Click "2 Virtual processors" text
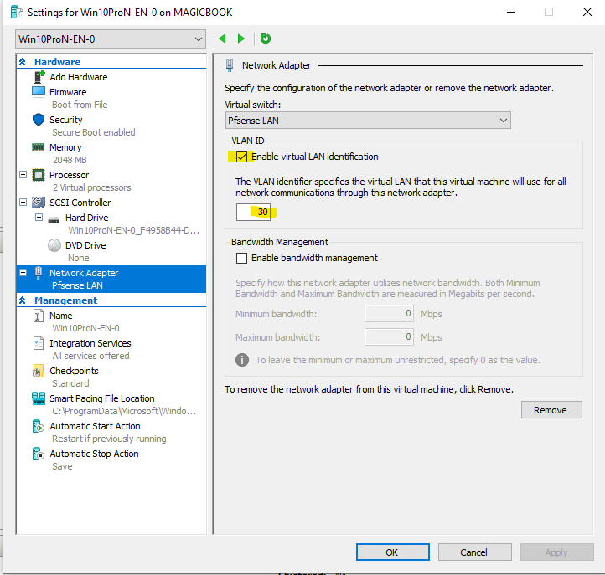The width and height of the screenshot is (605, 575). (92, 187)
